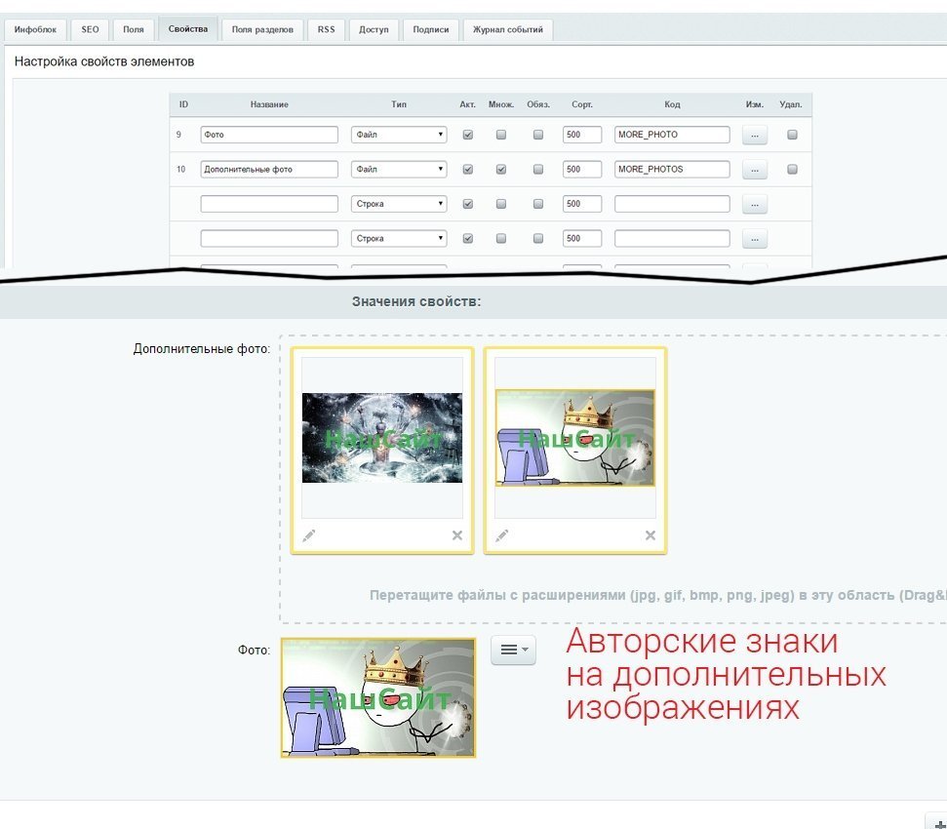
Task: Toggle the Множ. checkbox for the Фото property
Action: click(x=501, y=136)
